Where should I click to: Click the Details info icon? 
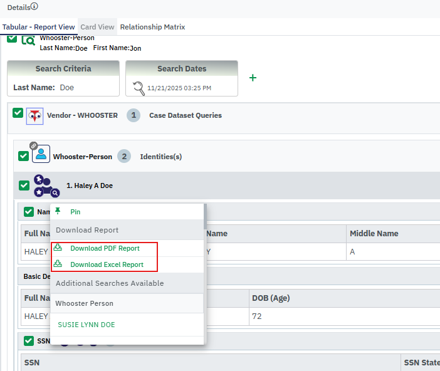34,7
